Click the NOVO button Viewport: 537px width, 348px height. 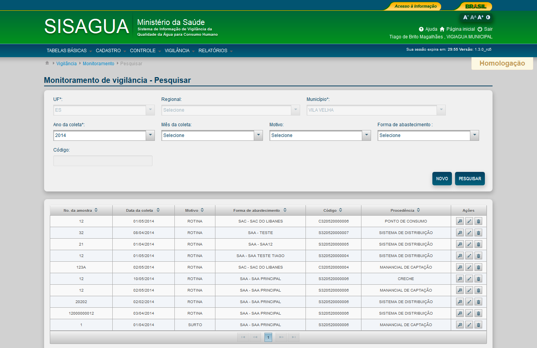coord(442,178)
